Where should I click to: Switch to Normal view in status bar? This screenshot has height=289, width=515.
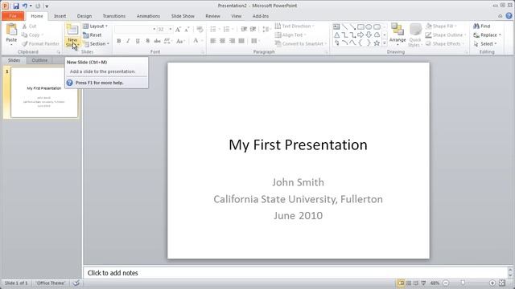point(401,283)
